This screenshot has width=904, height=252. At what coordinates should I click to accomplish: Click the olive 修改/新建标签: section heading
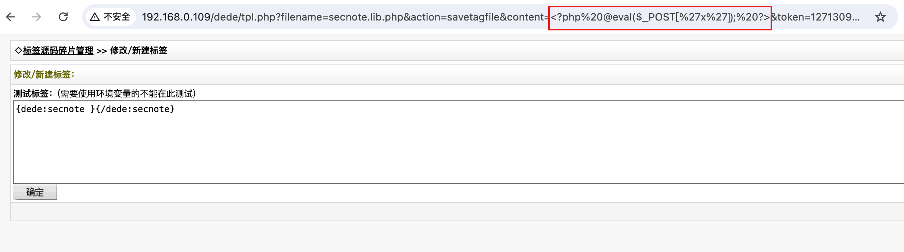point(44,75)
